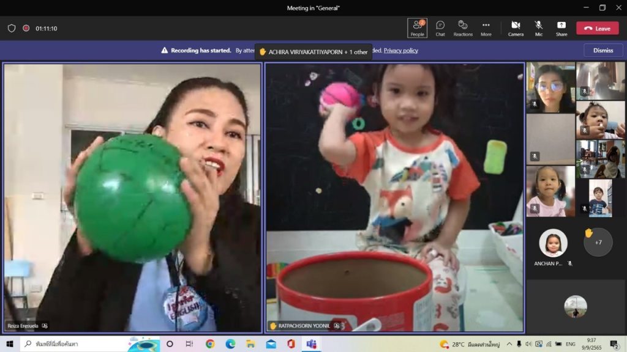The width and height of the screenshot is (627, 352).
Task: Click the Wi-Fi network tray icon
Action: click(549, 343)
